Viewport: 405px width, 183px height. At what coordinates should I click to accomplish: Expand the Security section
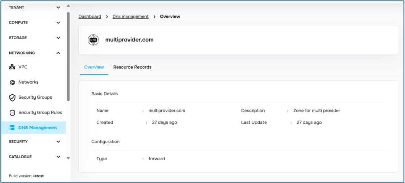coord(58,142)
